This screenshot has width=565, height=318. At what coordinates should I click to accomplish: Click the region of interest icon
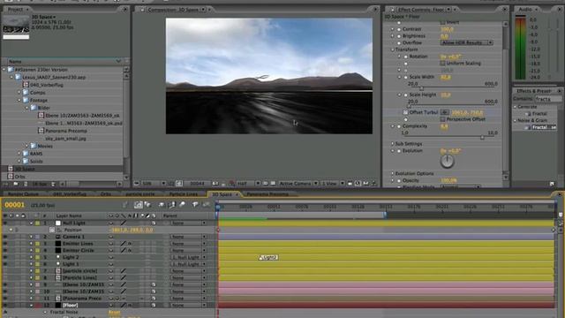(266, 184)
